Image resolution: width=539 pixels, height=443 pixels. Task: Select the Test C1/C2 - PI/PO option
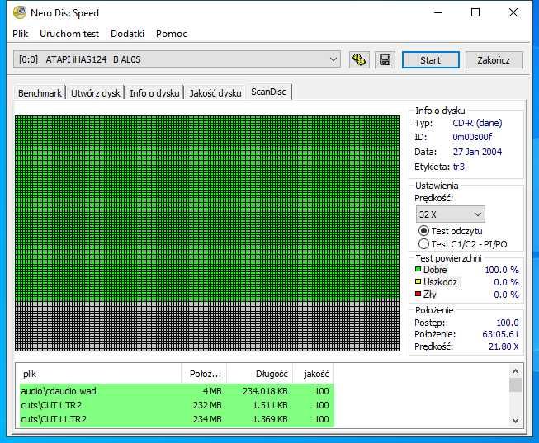pyautogui.click(x=463, y=244)
